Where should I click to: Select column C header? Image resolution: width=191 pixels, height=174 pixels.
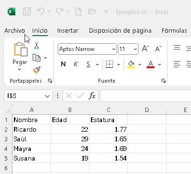tap(109, 110)
